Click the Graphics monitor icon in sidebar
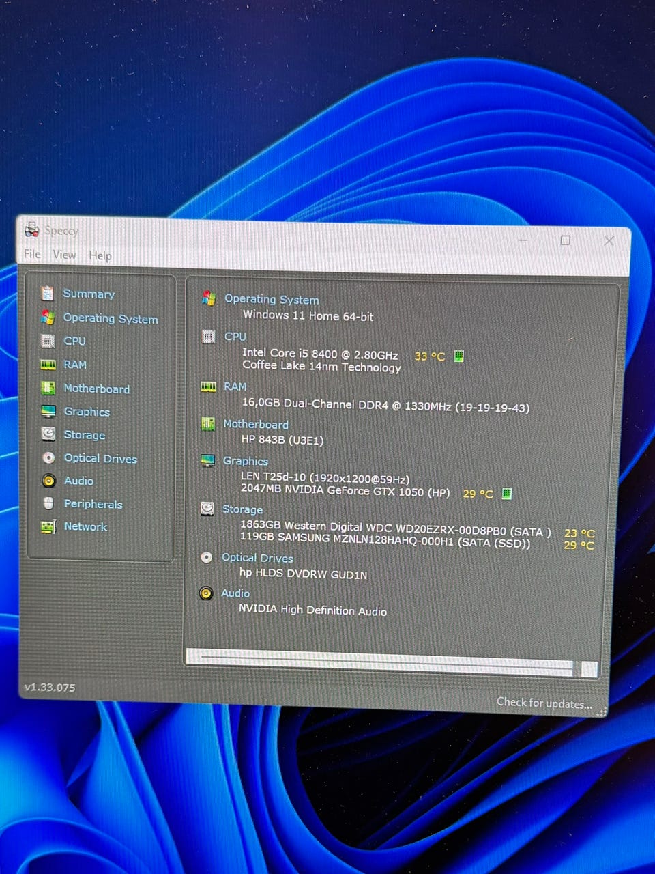655x874 pixels. (x=48, y=411)
